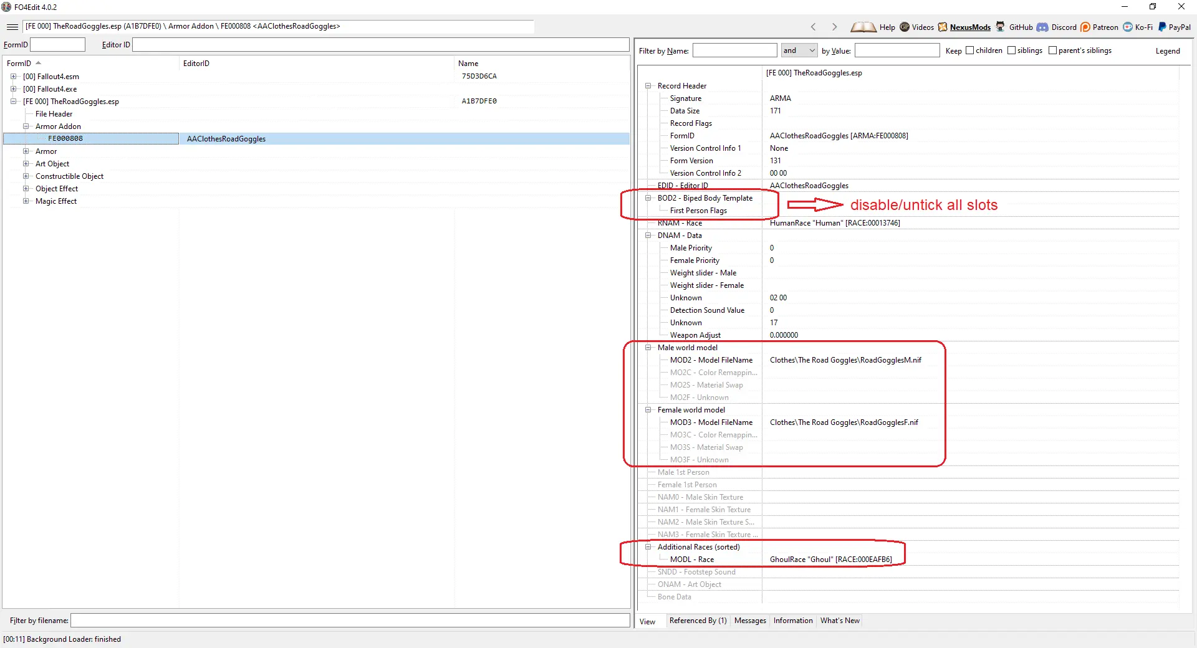Image resolution: width=1197 pixels, height=648 pixels.
Task: Toggle the Keep siblings checkbox
Action: tap(1011, 50)
